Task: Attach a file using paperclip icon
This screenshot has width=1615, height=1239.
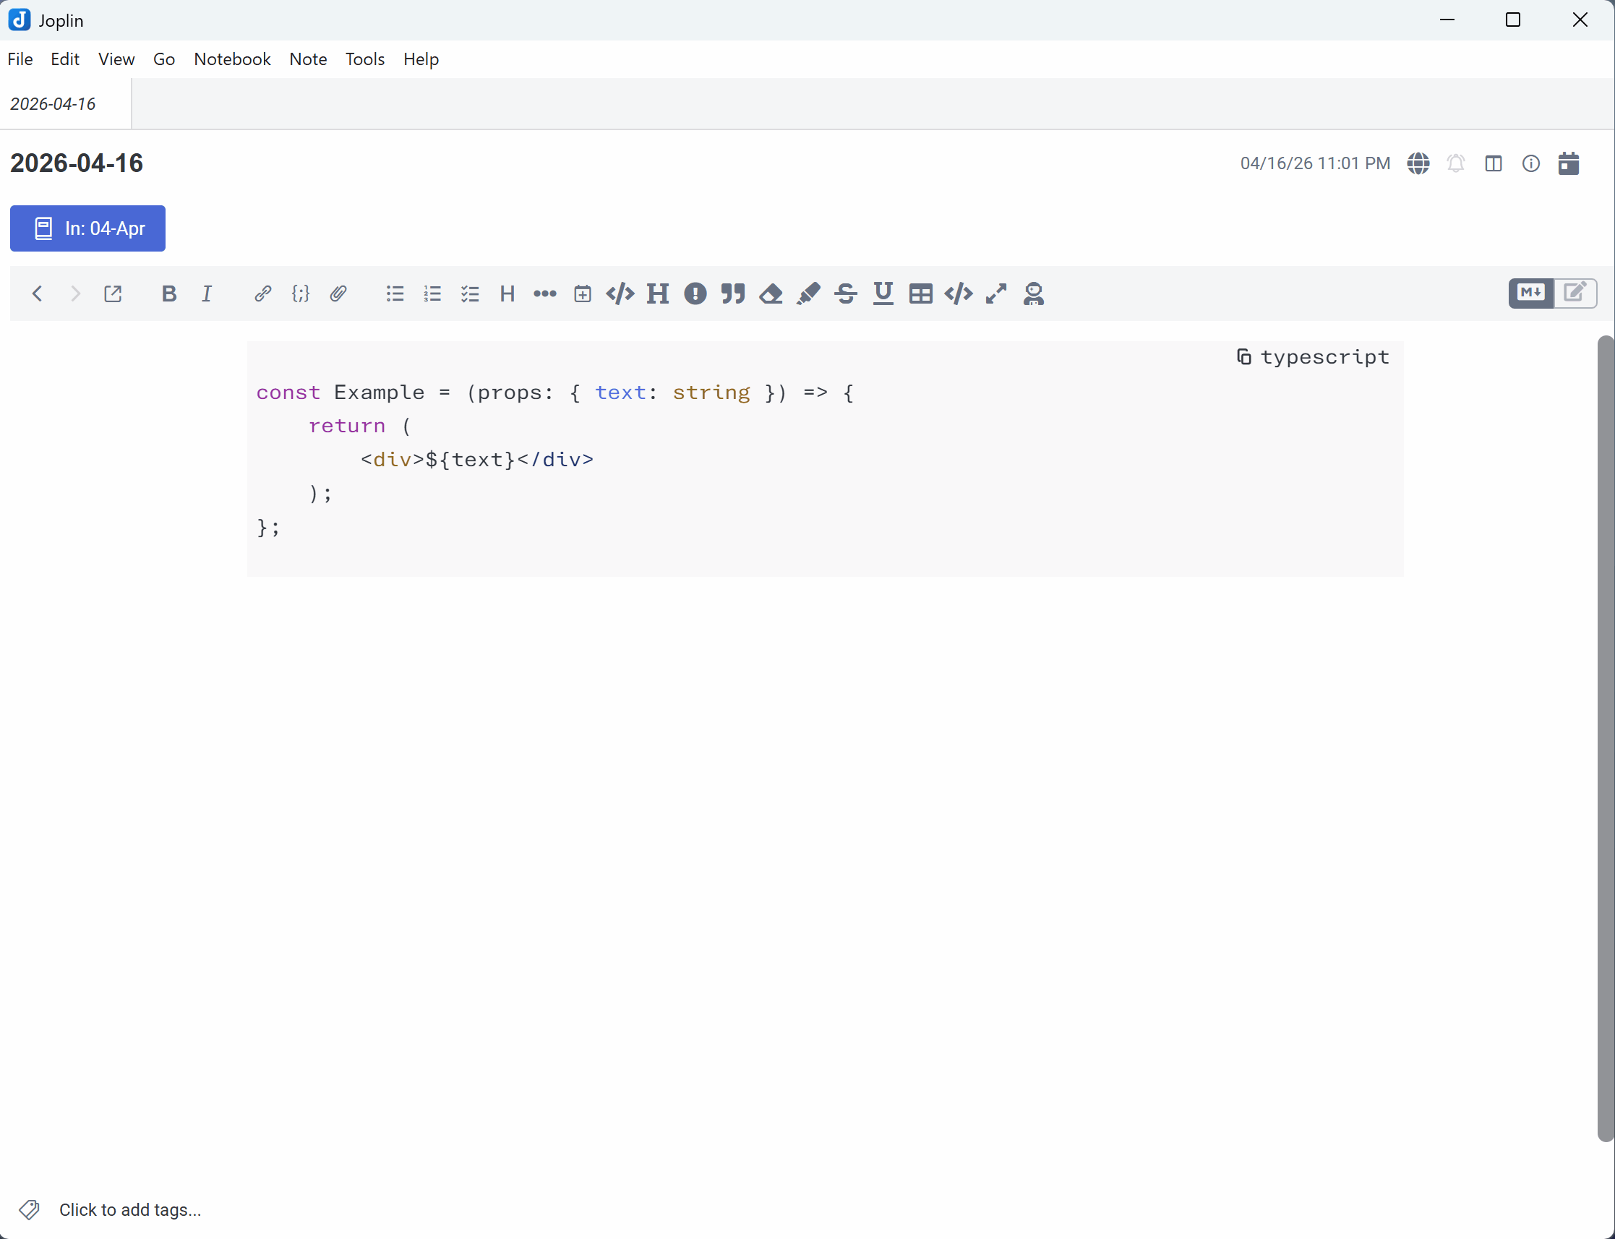Action: tap(338, 293)
